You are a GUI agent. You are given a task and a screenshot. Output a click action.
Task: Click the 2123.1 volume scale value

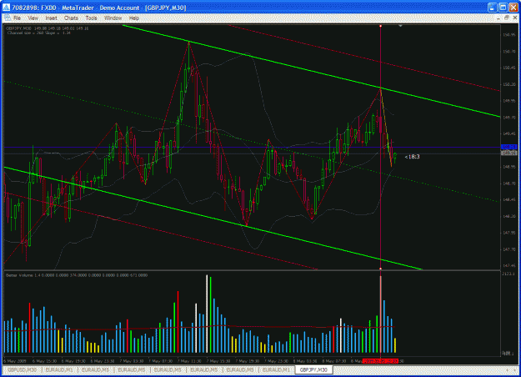(x=509, y=274)
